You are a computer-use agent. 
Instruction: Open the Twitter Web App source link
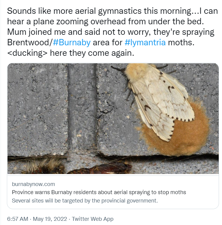point(93,219)
